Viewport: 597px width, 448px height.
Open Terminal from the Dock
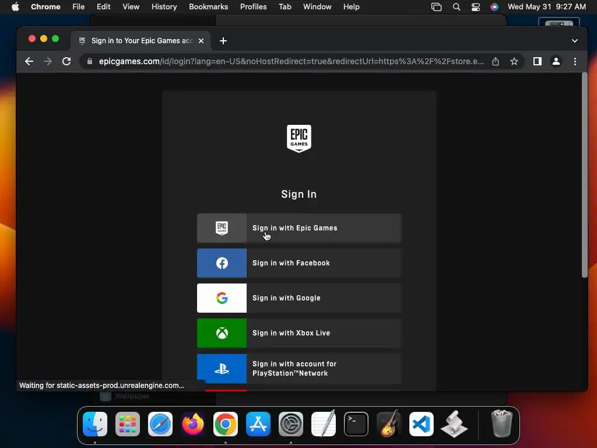click(x=356, y=424)
